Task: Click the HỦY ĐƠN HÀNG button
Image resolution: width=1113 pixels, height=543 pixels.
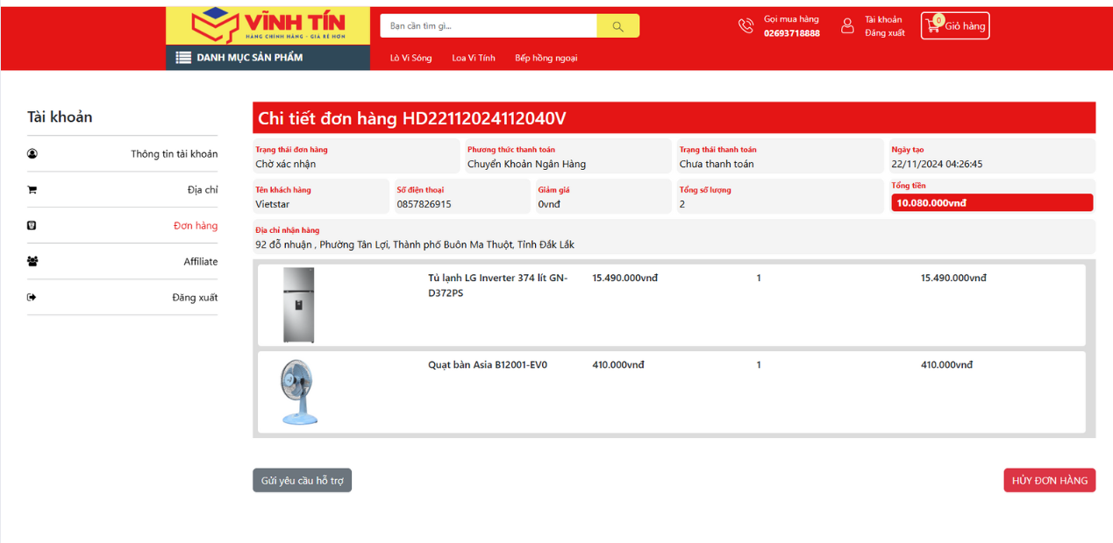Action: pos(1050,481)
